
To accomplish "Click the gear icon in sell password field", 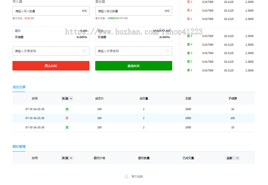I will [x=167, y=51].
